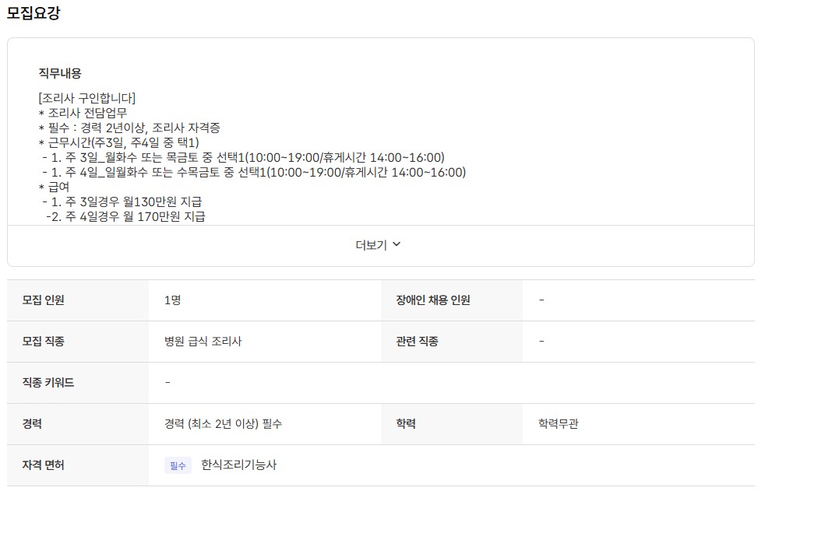Click the 경력 (최소 2년 이상) 필수 value
Viewport: 832px width, 533px height.
pos(224,424)
